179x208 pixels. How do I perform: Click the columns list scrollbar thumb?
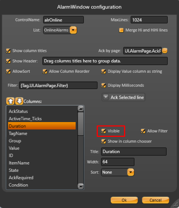[81, 124]
